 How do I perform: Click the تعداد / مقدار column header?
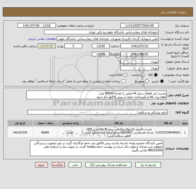tap(45, 123)
